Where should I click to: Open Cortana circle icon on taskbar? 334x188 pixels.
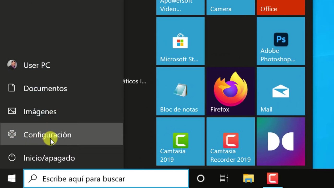tap(201, 179)
